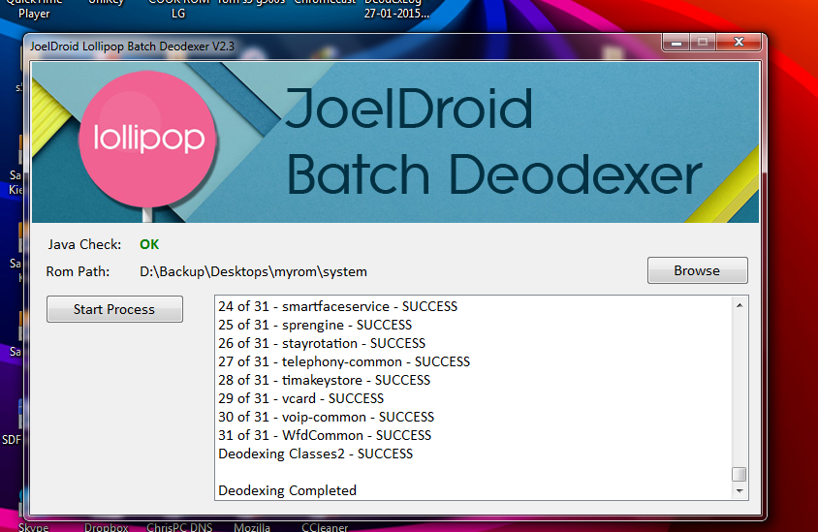Click the green Java Check OK status

pyautogui.click(x=149, y=244)
